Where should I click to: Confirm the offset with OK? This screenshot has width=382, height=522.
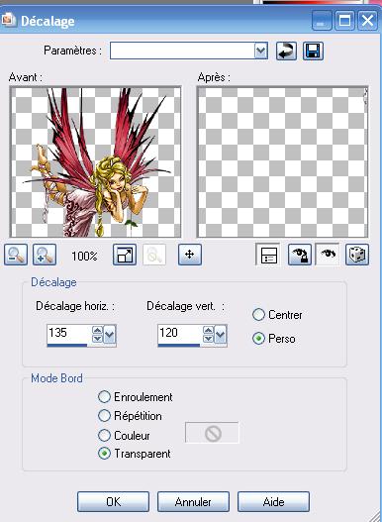tap(113, 501)
